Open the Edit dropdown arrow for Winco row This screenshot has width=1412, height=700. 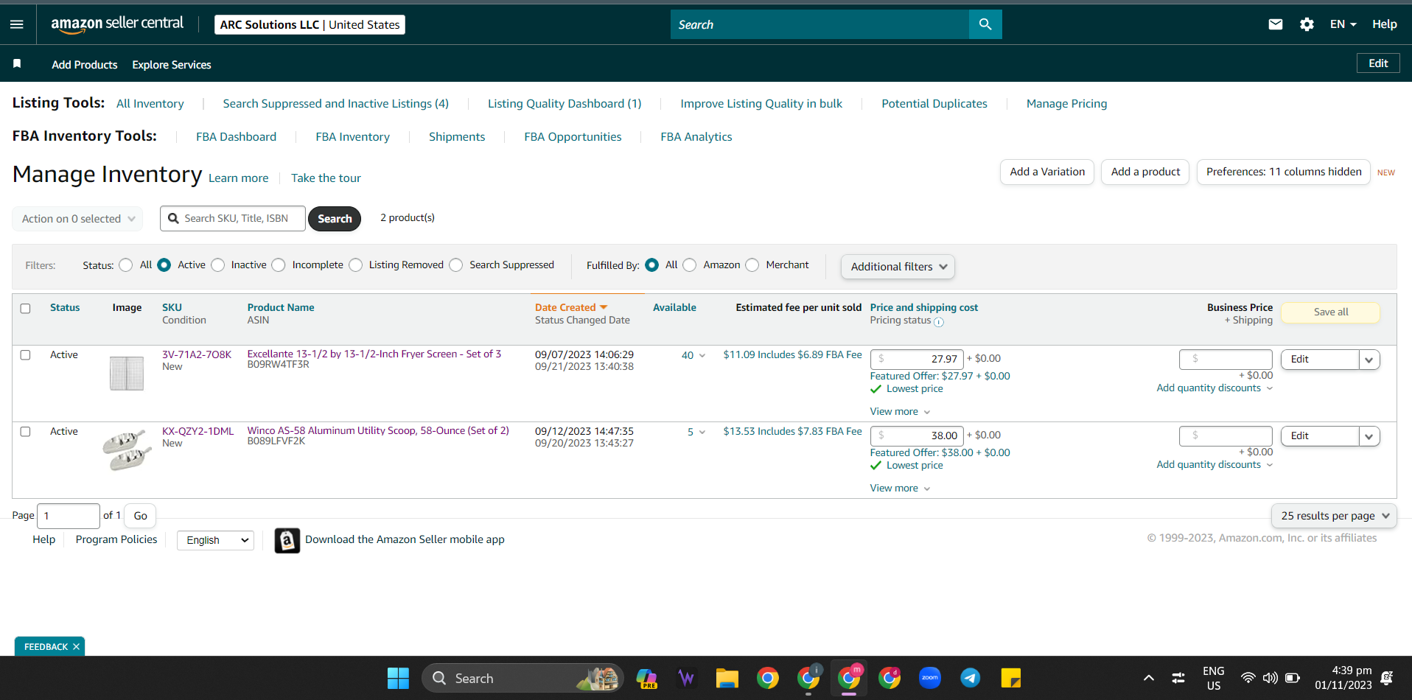tap(1369, 436)
